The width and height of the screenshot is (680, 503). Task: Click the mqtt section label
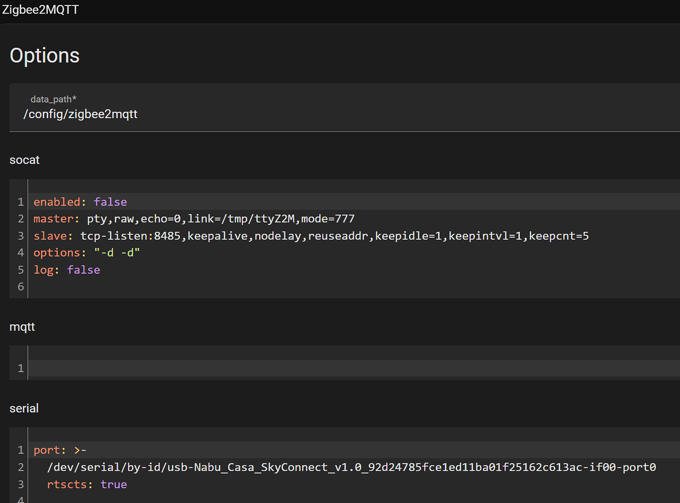(x=22, y=327)
